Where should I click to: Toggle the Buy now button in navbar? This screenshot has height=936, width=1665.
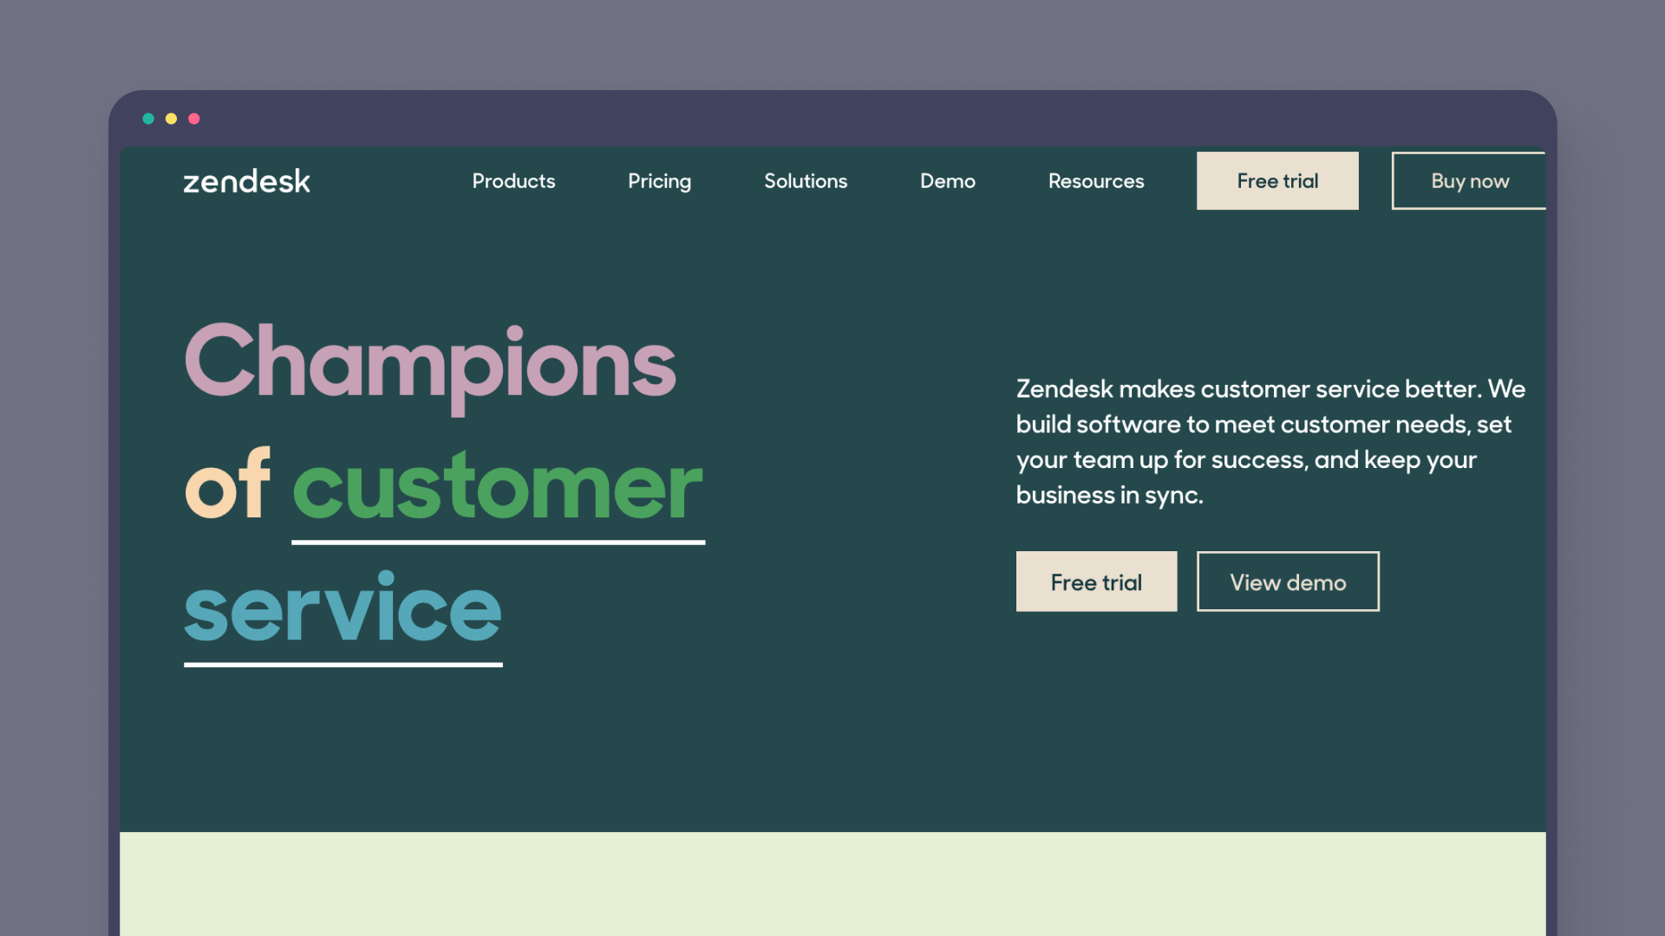click(1470, 180)
